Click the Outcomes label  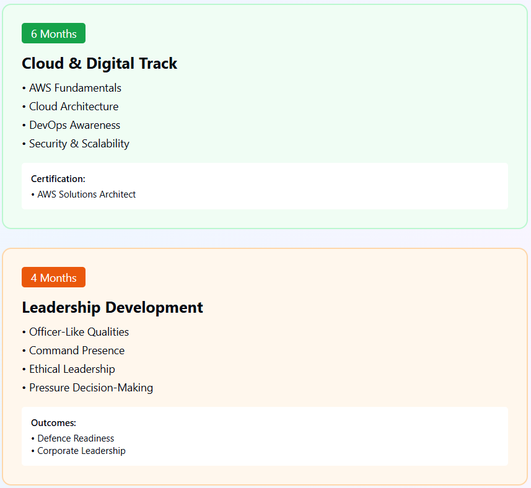point(53,423)
